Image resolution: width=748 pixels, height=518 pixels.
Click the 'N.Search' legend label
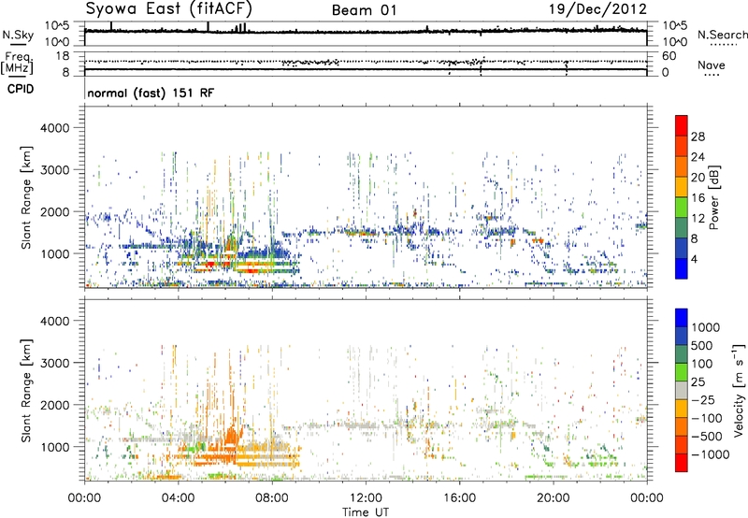[x=722, y=35]
